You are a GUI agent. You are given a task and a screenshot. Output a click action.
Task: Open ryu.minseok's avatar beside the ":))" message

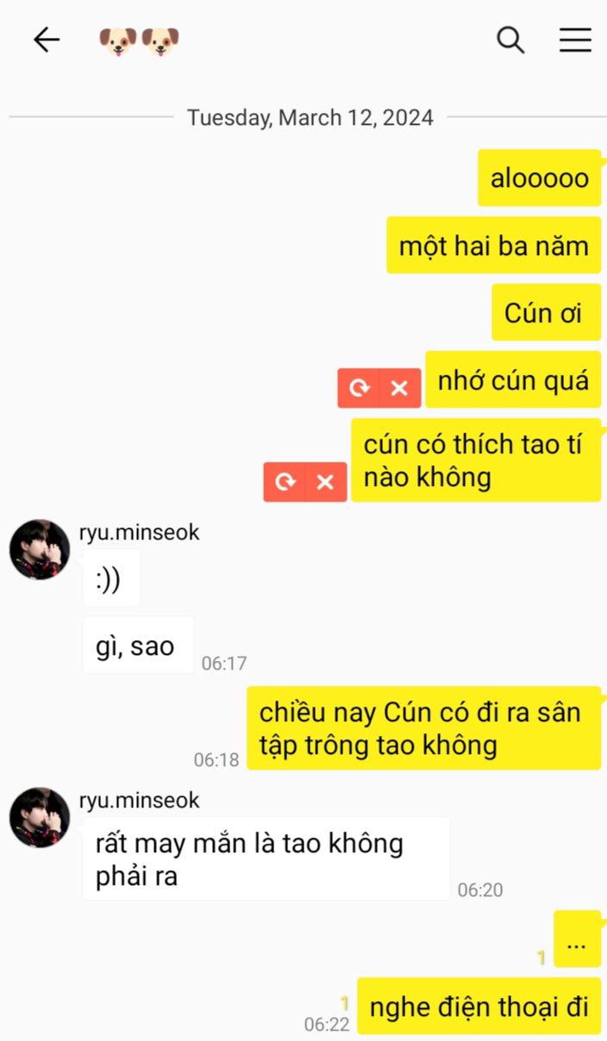point(40,550)
